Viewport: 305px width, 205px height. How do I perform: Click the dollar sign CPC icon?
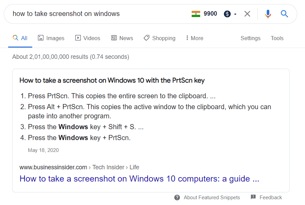(227, 14)
